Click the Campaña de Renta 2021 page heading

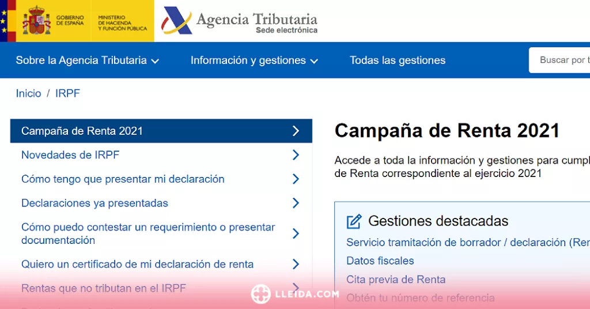coord(447,131)
